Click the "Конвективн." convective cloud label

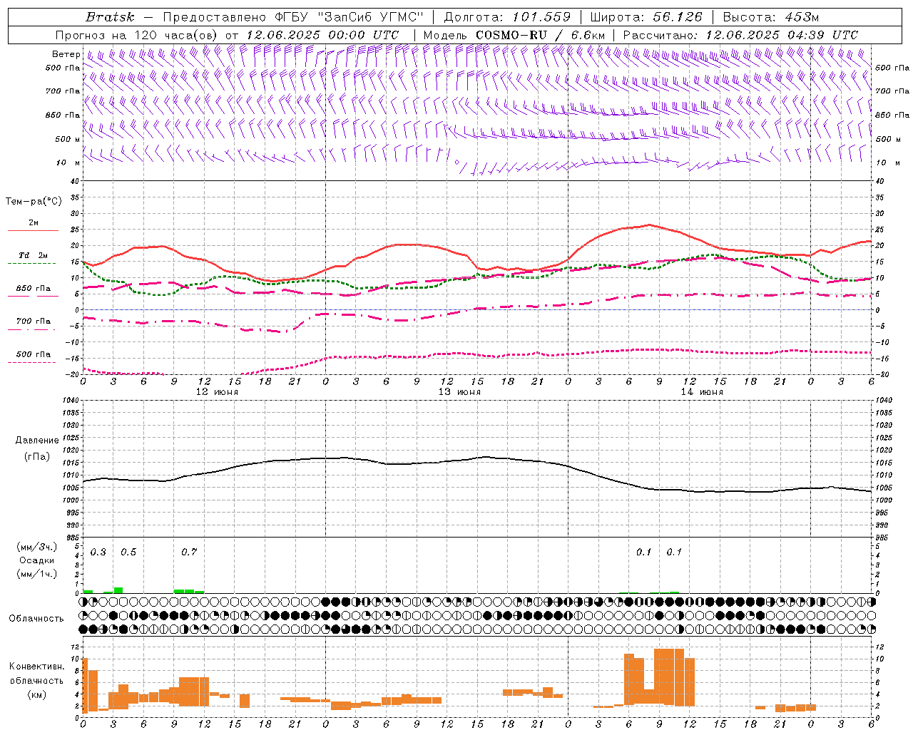[37, 667]
